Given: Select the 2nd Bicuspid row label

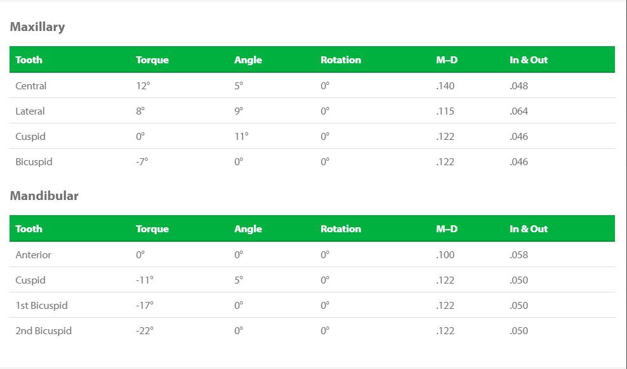Looking at the screenshot, I should coord(44,330).
